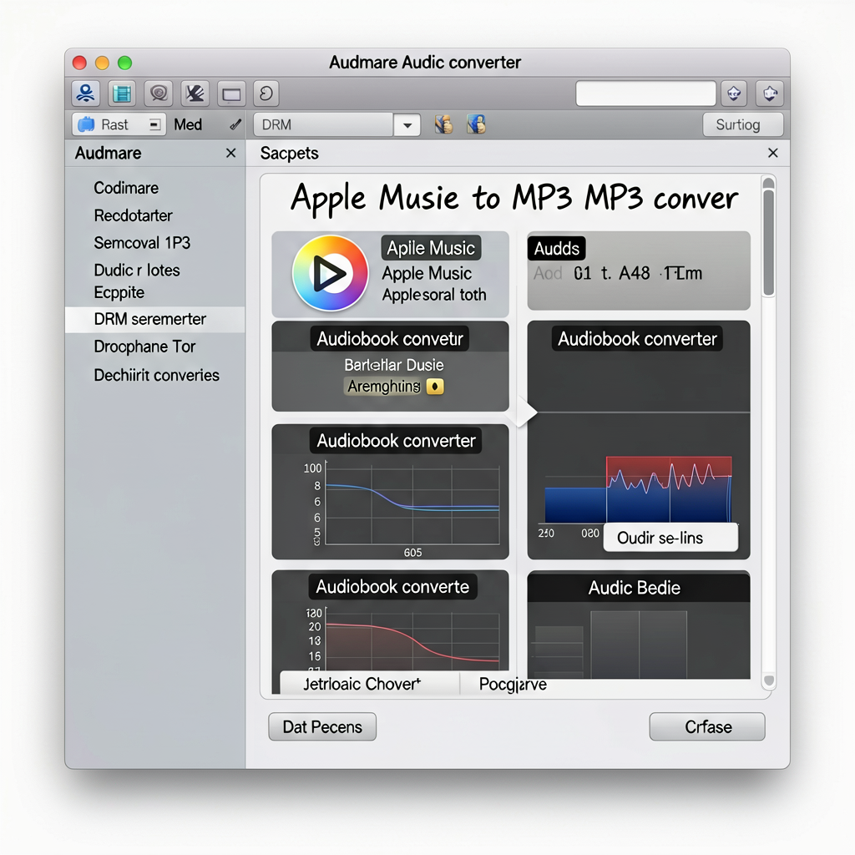
Task: Click the circular arrow toolbar icon
Action: pyautogui.click(x=266, y=94)
